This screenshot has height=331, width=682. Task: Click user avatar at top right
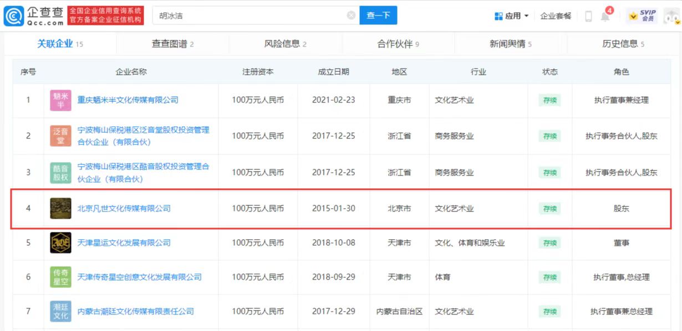(671, 16)
